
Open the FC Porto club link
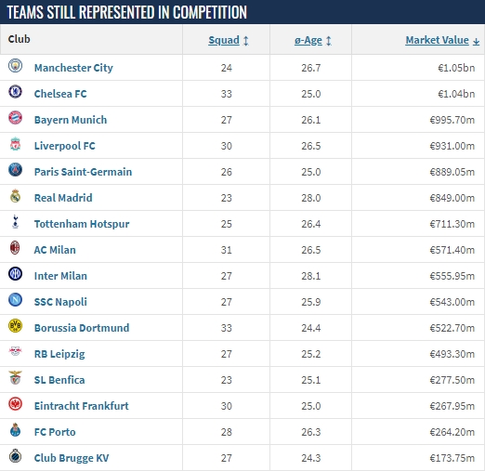[55, 432]
